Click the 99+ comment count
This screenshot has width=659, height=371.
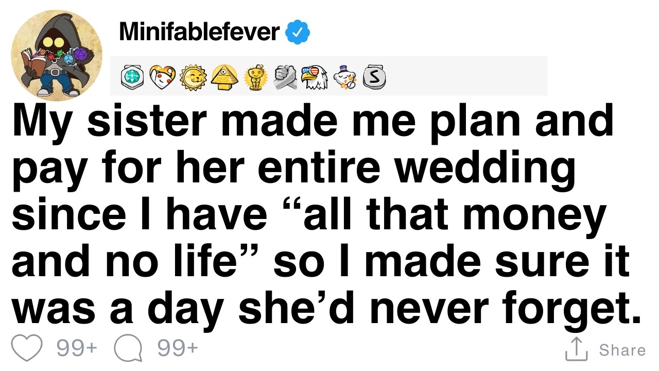coord(178,349)
